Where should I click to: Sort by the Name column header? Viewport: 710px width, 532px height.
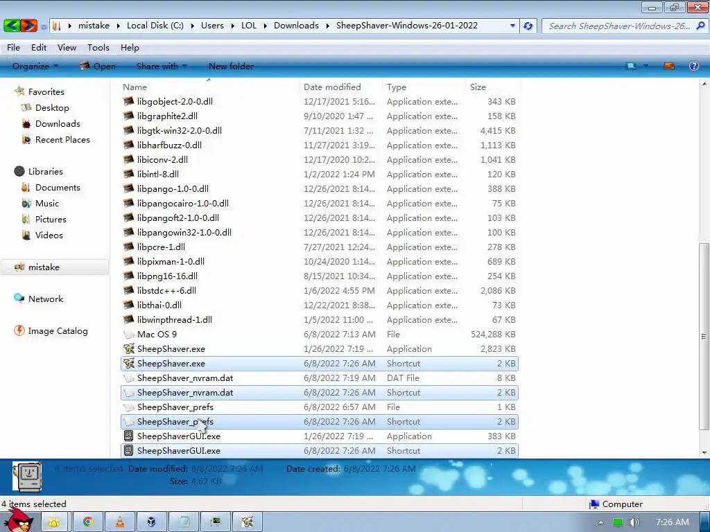(x=209, y=87)
